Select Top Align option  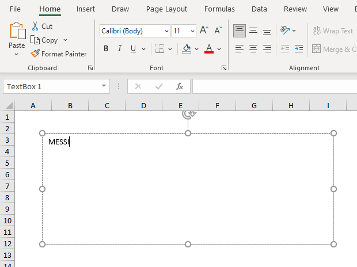[x=240, y=30]
